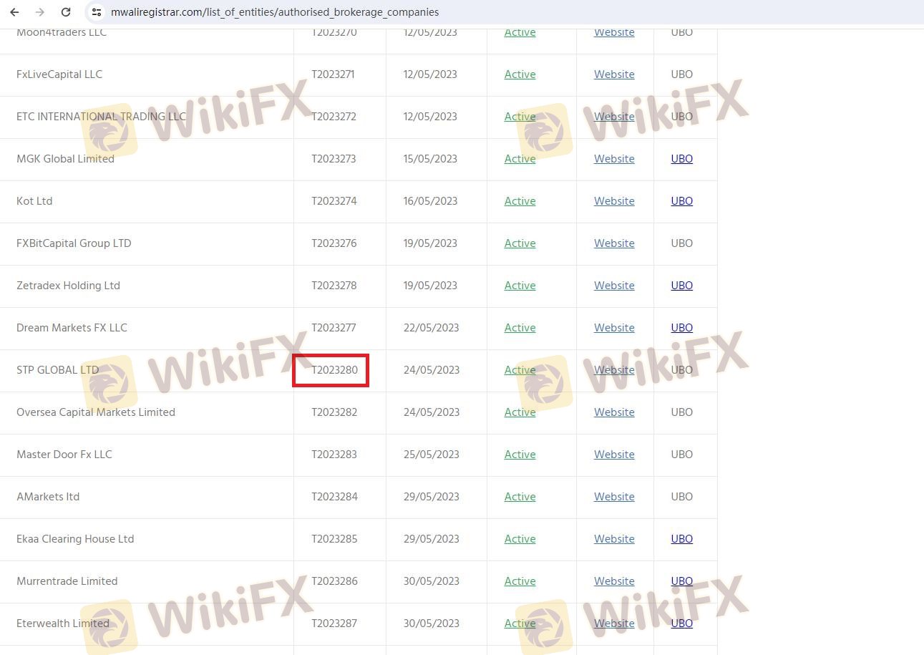View UBO for Zetradex Holding Ltd
924x655 pixels.
click(x=682, y=286)
